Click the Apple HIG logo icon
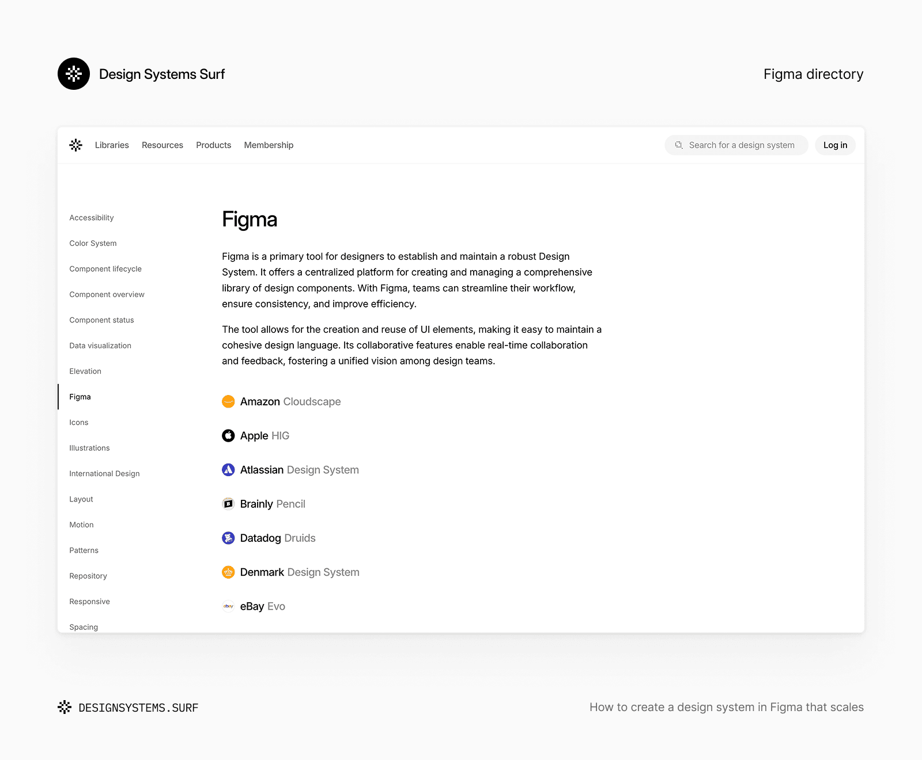The width and height of the screenshot is (922, 760). point(228,436)
